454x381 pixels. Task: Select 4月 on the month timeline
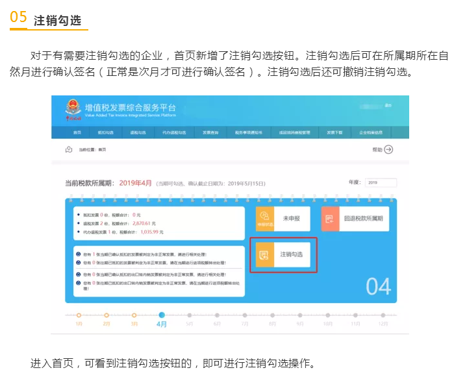point(162,315)
